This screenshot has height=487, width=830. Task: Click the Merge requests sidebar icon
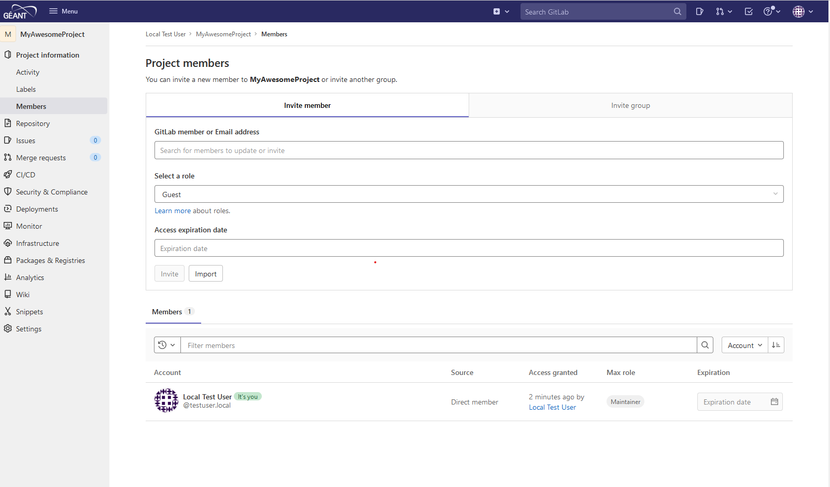point(8,157)
